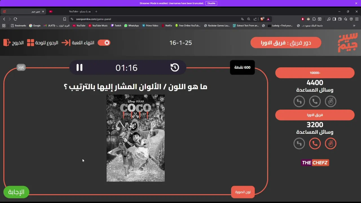Open the Leo AI sparkle icon
This screenshot has width=361, height=203.
click(345, 19)
